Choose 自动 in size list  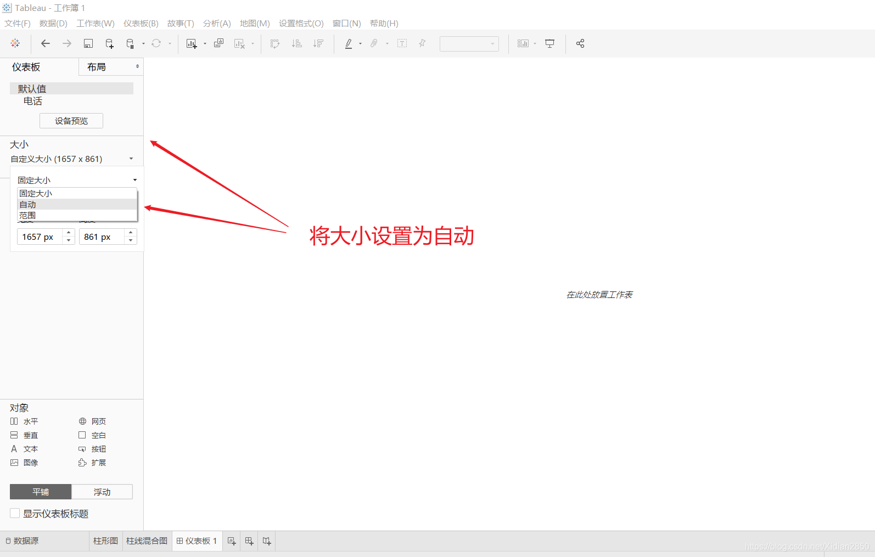point(77,204)
